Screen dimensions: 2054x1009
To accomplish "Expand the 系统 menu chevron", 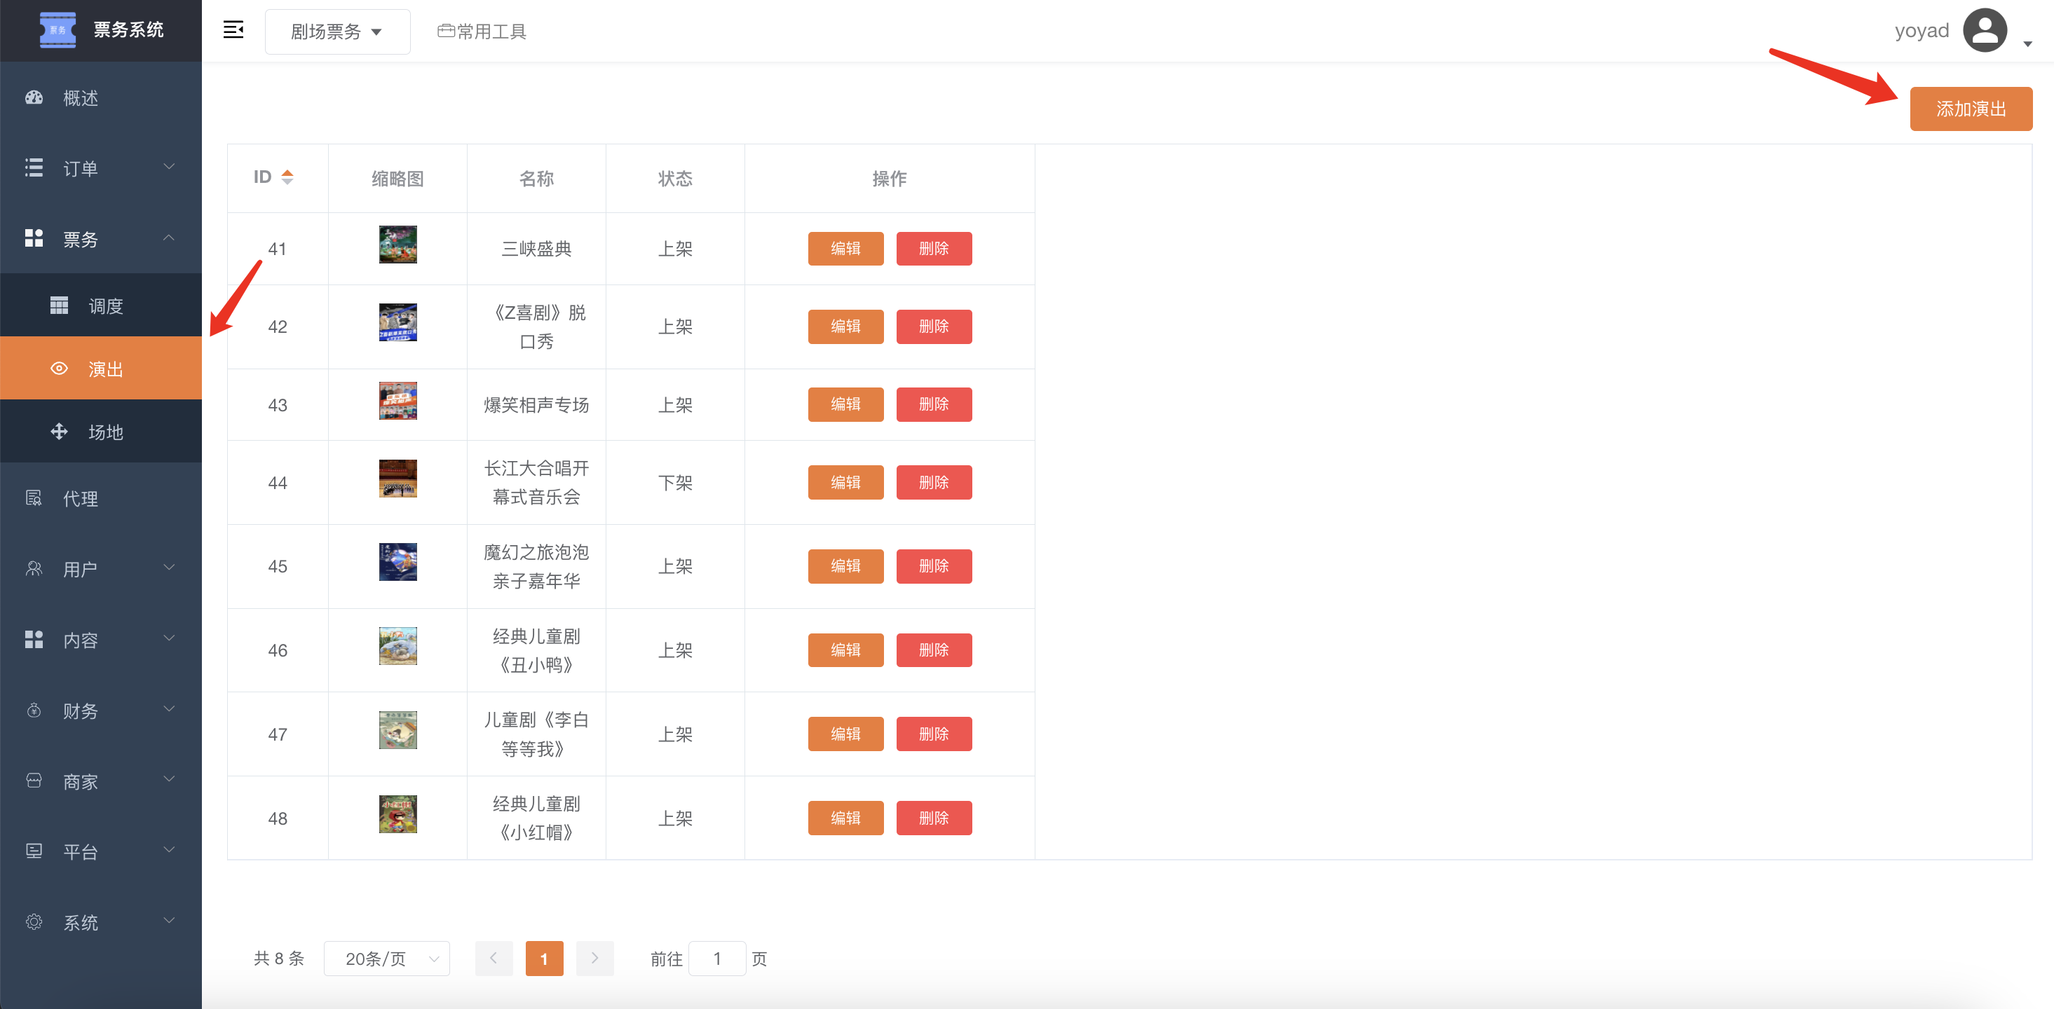I will click(169, 921).
